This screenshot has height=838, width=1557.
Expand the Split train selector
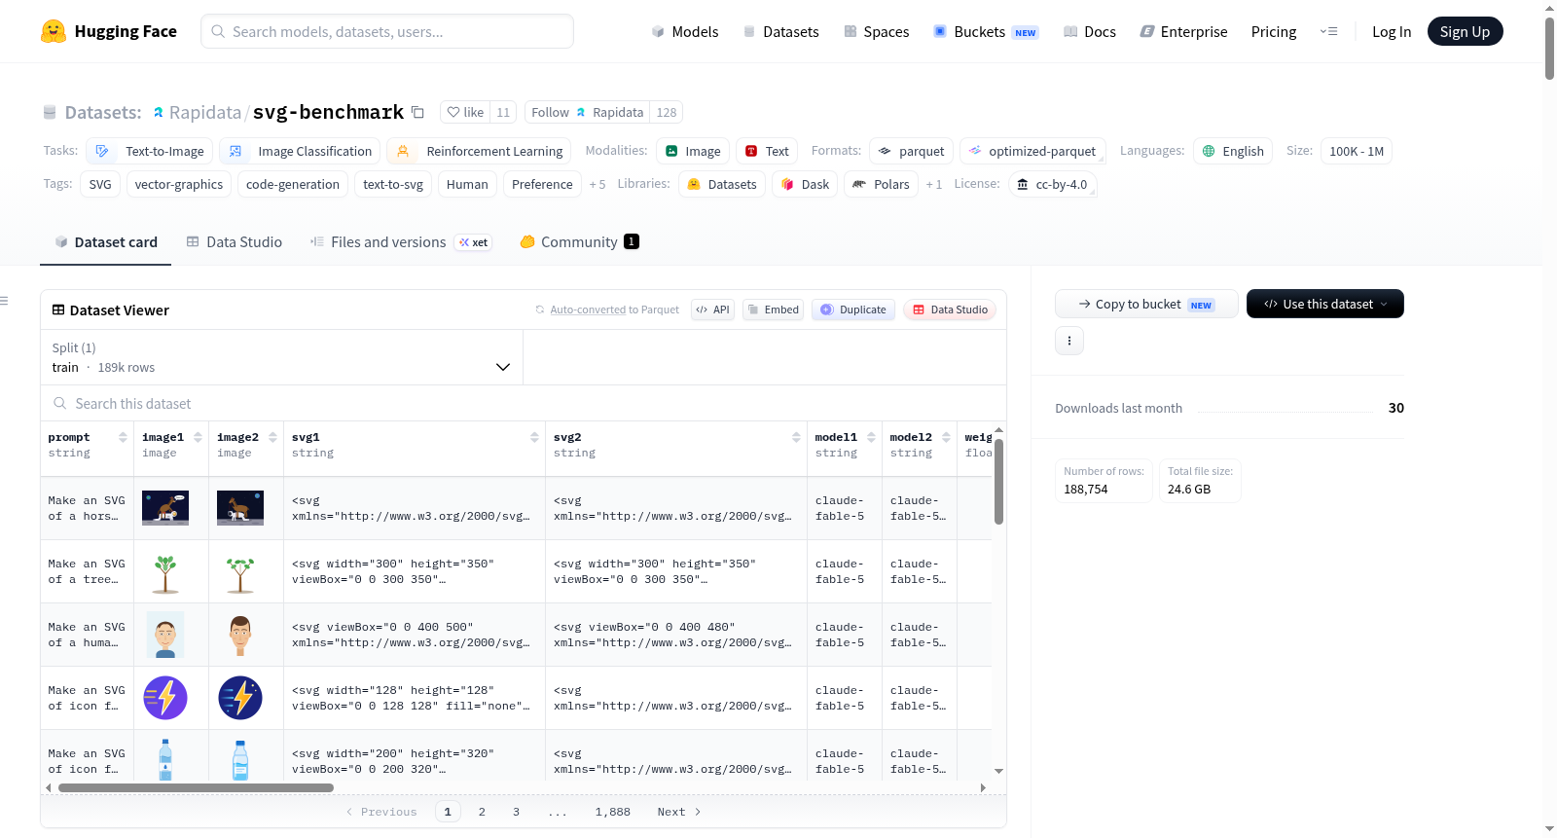click(x=282, y=357)
